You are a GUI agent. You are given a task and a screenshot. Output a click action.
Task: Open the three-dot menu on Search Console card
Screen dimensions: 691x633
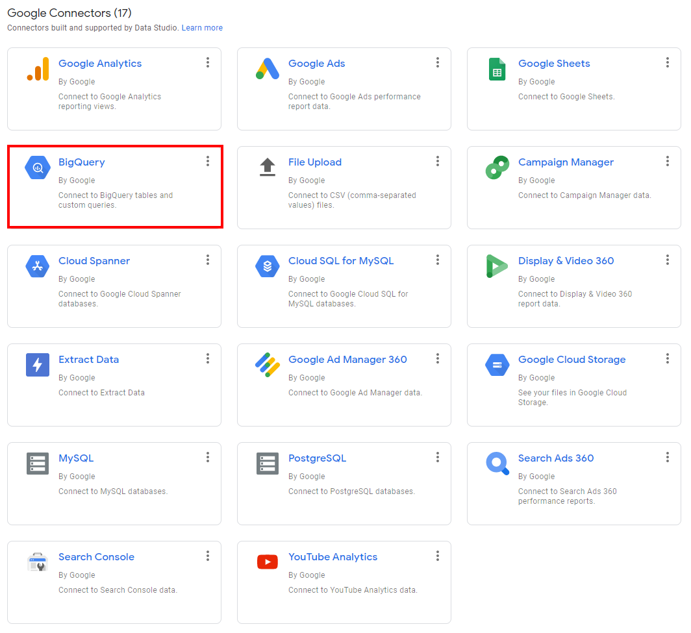208,556
